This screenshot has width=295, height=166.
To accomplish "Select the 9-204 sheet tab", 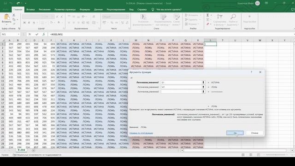I will point(22,150).
